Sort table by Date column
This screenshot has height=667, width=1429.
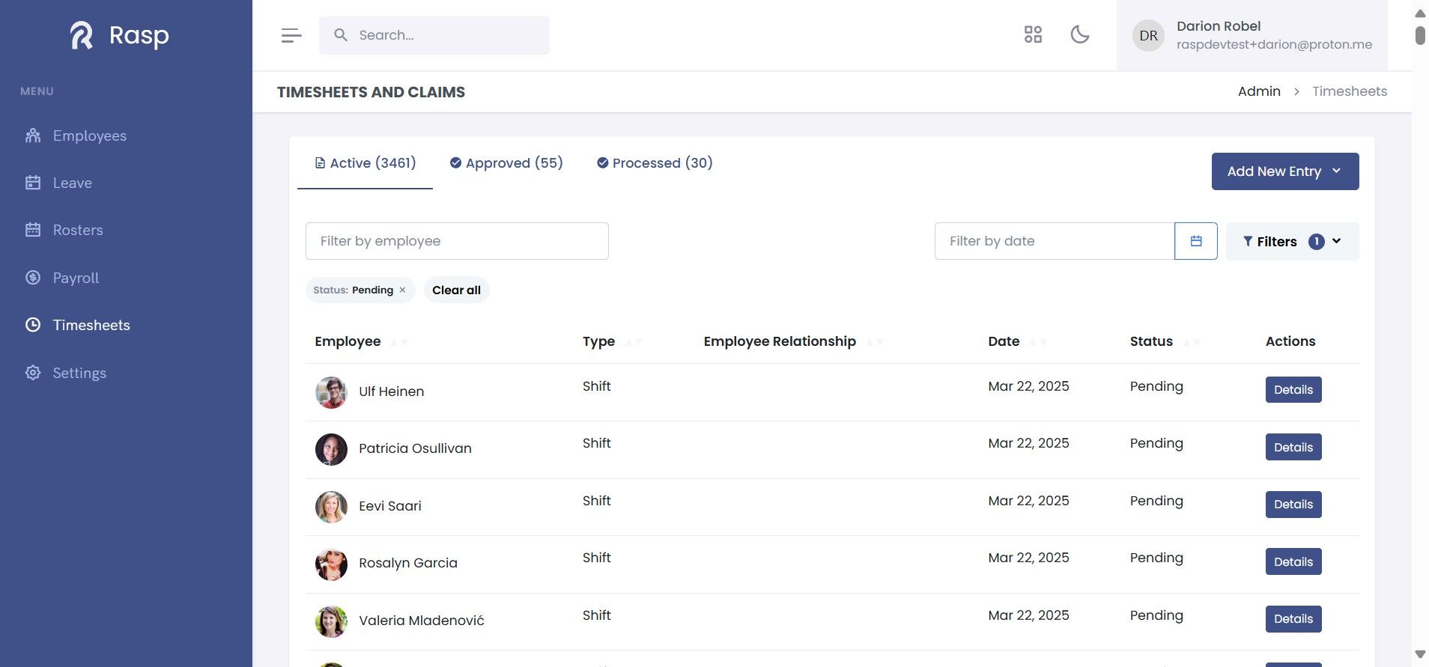click(x=1038, y=342)
